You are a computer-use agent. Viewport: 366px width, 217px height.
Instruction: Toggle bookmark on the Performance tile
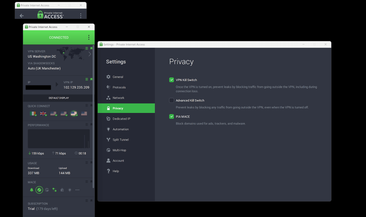(91, 124)
